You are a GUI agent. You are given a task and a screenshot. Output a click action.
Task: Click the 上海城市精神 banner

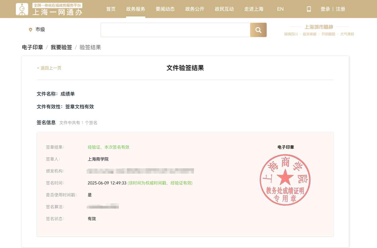pyautogui.click(x=319, y=30)
